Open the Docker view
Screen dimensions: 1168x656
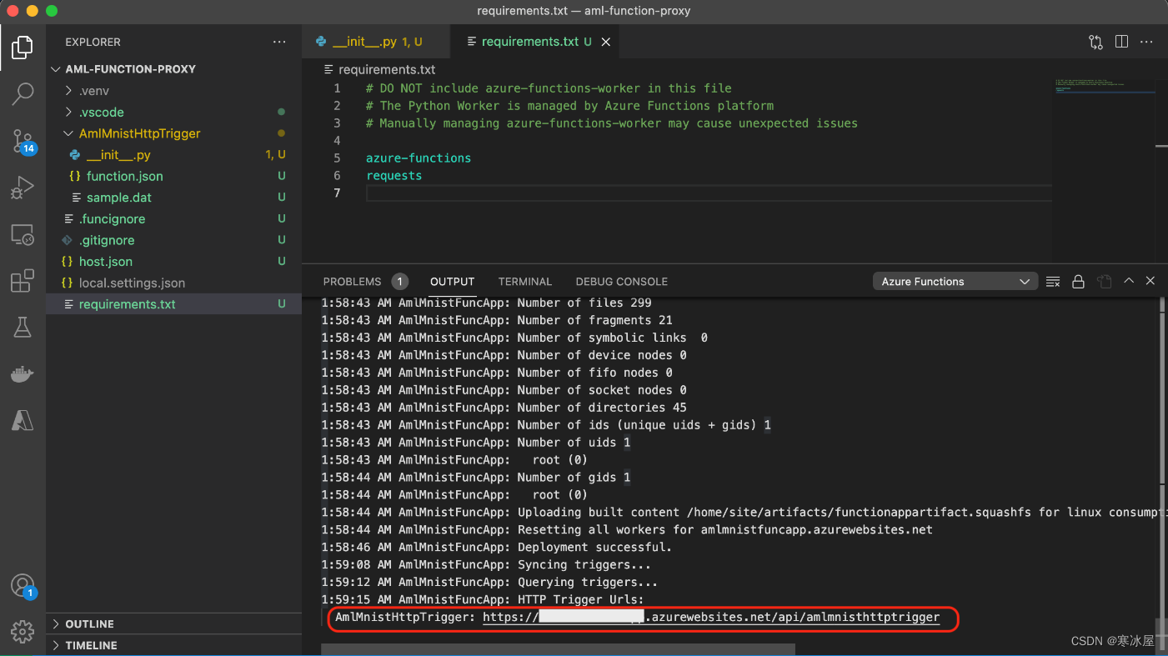click(23, 374)
